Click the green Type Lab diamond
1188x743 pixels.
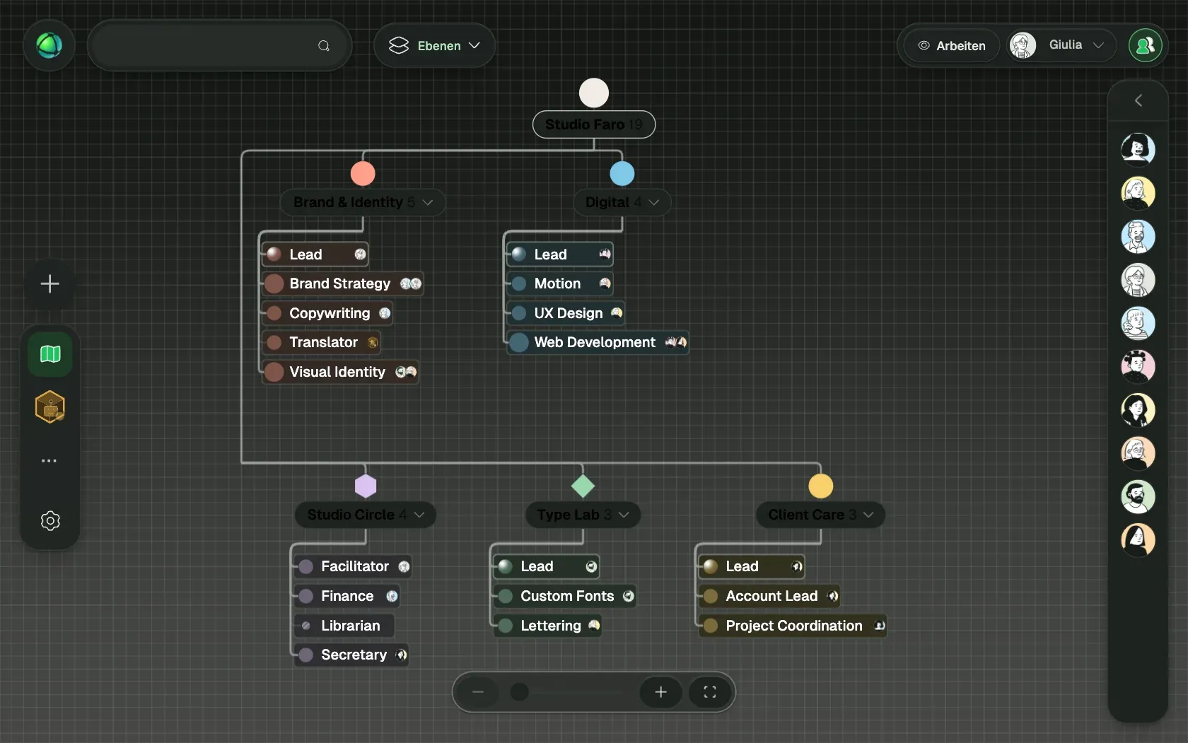tap(583, 486)
